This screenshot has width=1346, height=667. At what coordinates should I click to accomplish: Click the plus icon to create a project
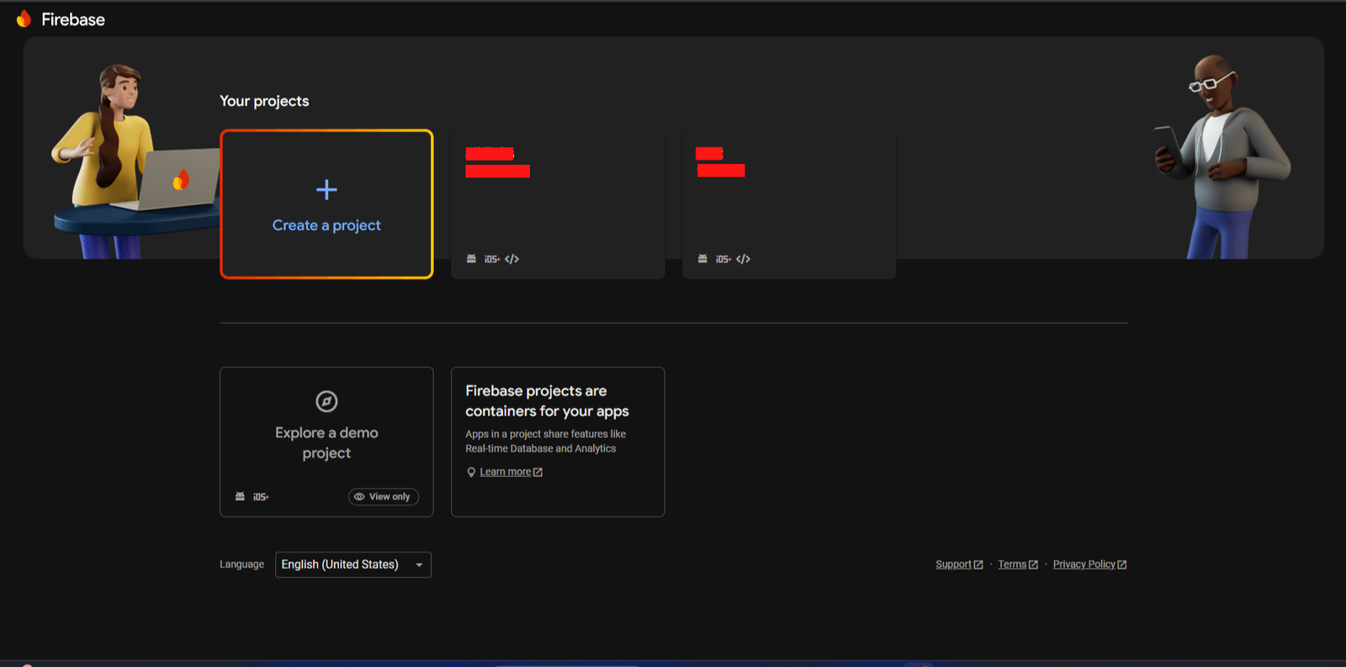tap(326, 190)
